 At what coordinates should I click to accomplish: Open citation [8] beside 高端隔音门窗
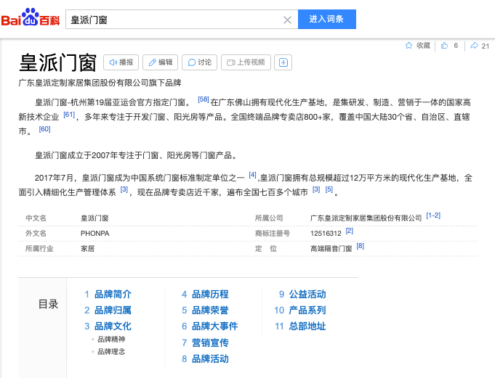(361, 246)
